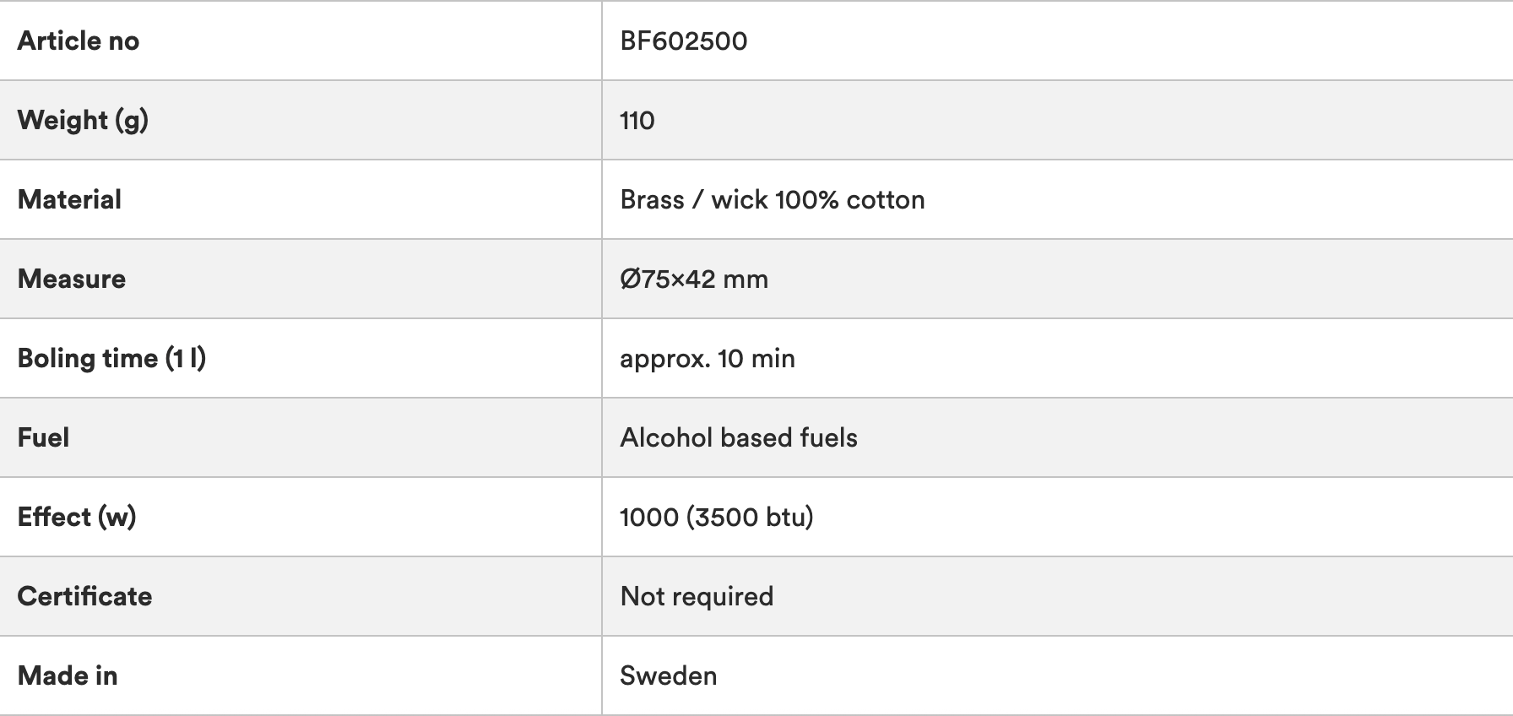The image size is (1513, 716).
Task: Select the country value "Sweden"
Action: pos(668,675)
